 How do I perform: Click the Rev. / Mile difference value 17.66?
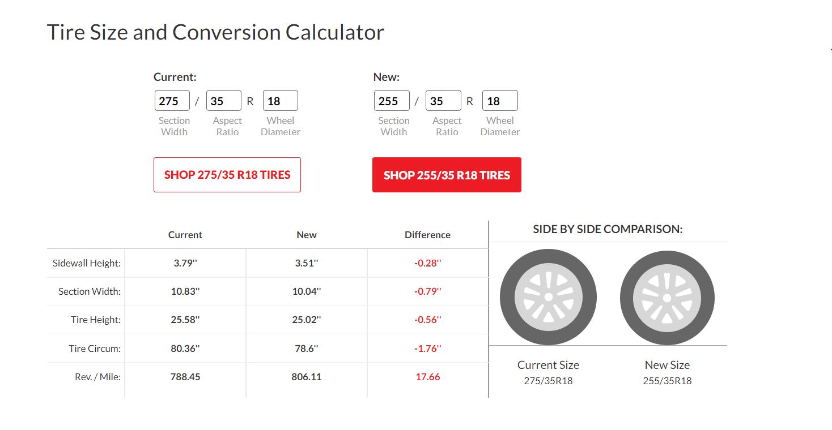pyautogui.click(x=427, y=377)
